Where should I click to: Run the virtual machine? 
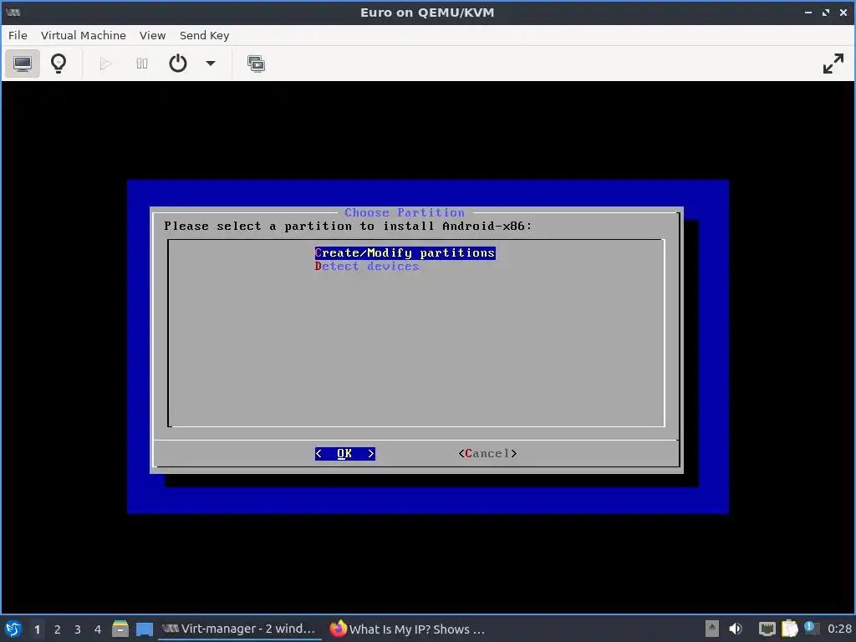click(106, 64)
